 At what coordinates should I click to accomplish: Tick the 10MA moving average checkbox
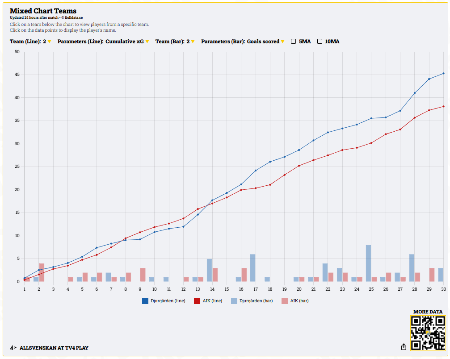320,42
